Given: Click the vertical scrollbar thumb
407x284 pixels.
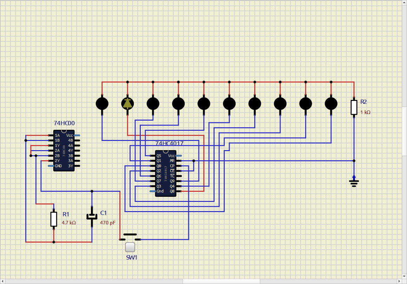Looking at the screenshot, I should pos(404,131).
